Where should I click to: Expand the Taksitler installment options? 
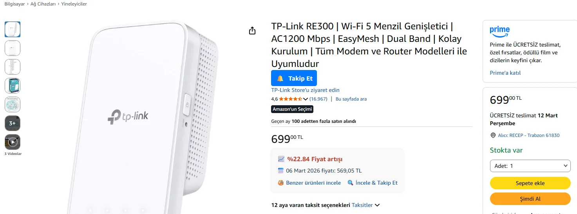pyautogui.click(x=366, y=205)
